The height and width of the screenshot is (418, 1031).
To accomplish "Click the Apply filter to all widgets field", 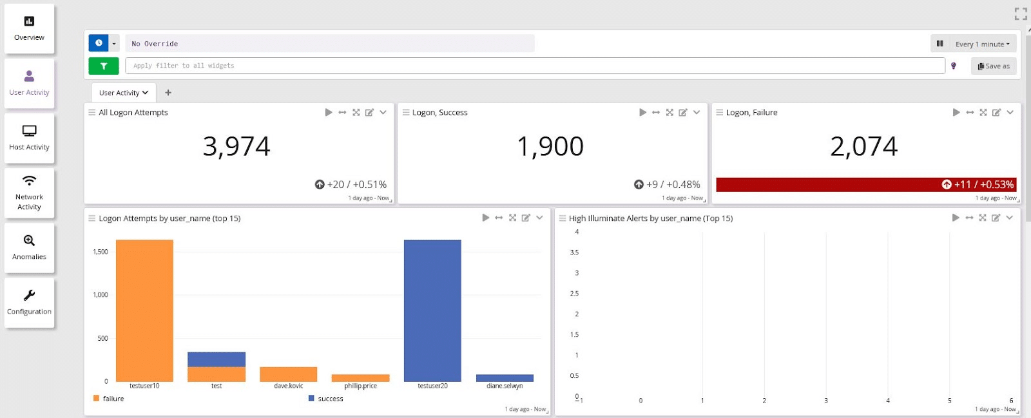I will click(534, 66).
